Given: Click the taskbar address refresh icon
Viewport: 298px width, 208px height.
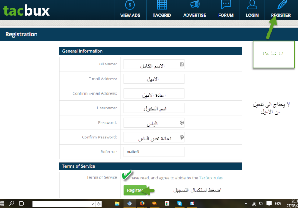Looking at the screenshot, I should coord(99,204).
